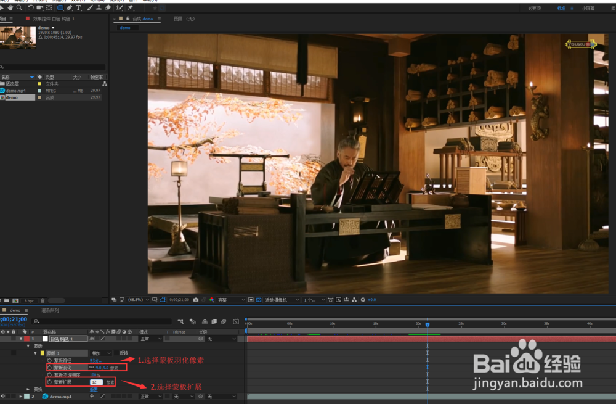Image resolution: width=616 pixels, height=404 pixels.
Task: Select the Clone Stamp tool
Action: coord(99,7)
